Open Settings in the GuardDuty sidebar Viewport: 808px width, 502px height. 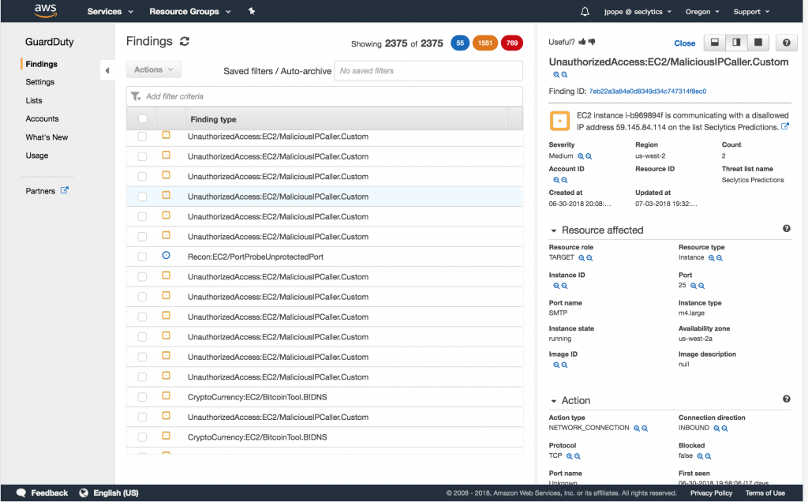tap(40, 82)
